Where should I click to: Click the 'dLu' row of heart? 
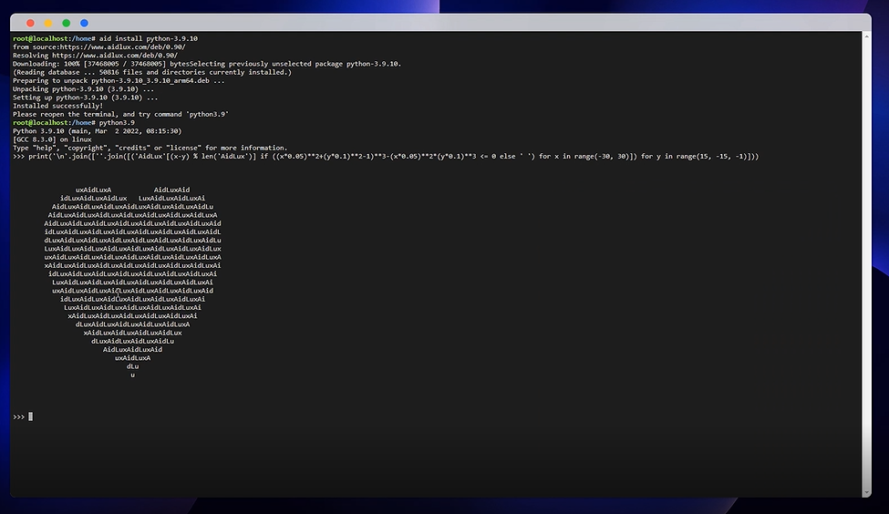(133, 366)
